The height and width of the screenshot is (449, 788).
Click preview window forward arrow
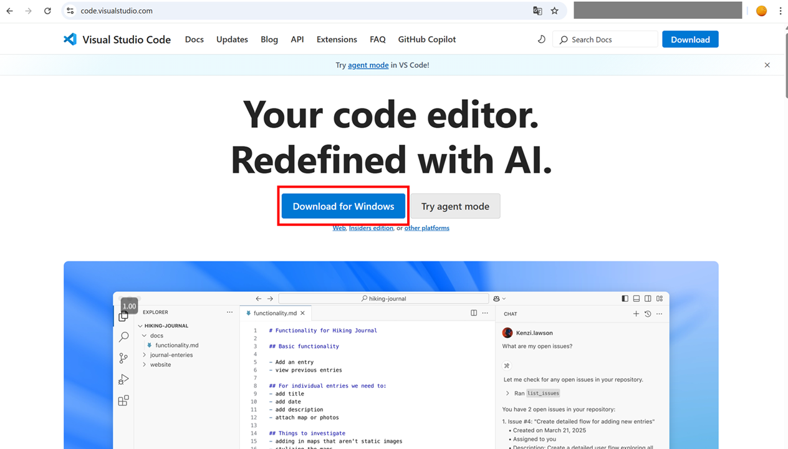coord(270,299)
